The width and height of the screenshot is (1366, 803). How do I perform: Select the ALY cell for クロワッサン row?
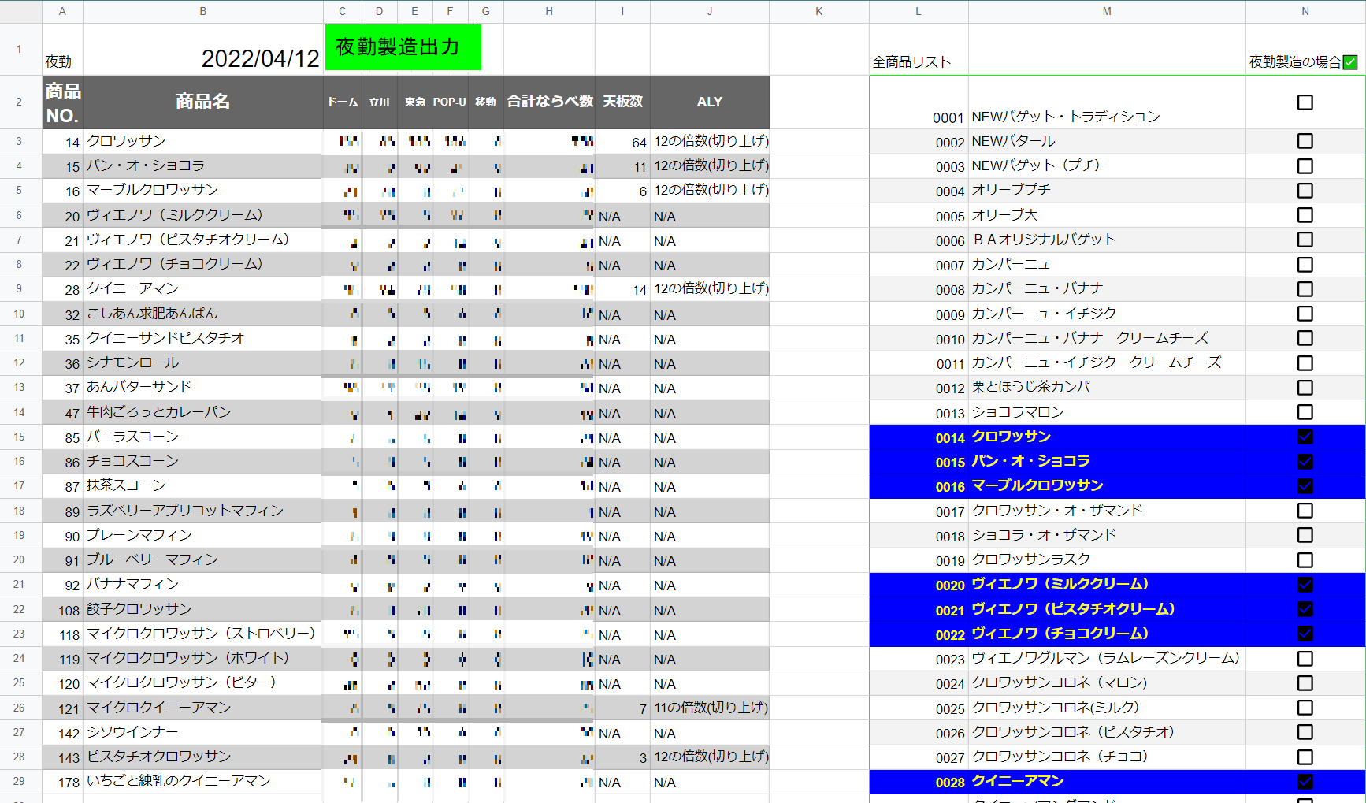(709, 141)
